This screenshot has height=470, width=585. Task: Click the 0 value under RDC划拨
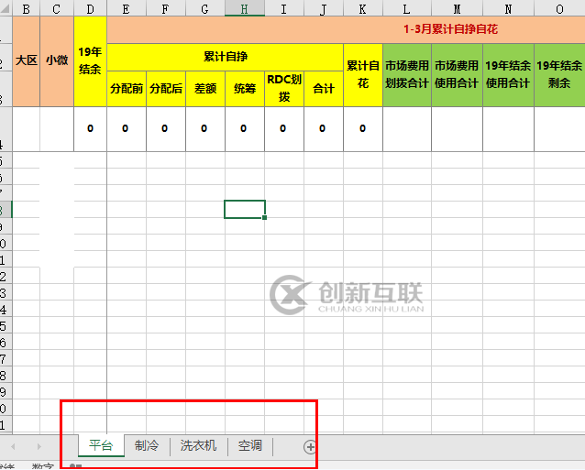(284, 129)
